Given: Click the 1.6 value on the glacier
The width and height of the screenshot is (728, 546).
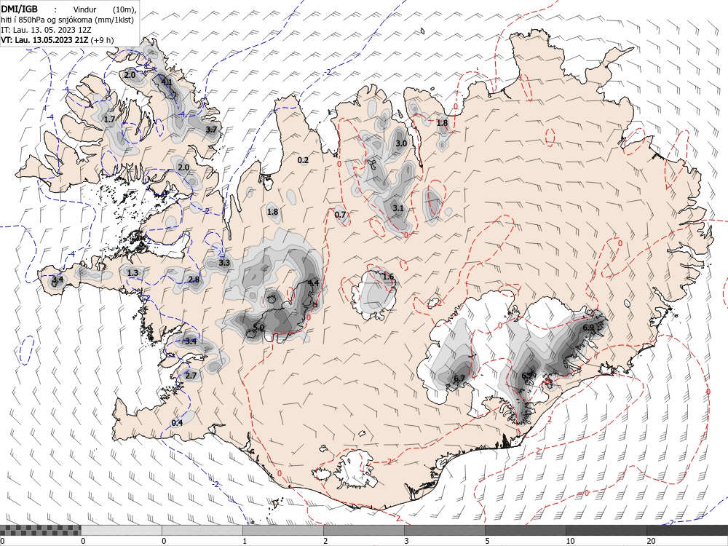Looking at the screenshot, I should tap(388, 277).
